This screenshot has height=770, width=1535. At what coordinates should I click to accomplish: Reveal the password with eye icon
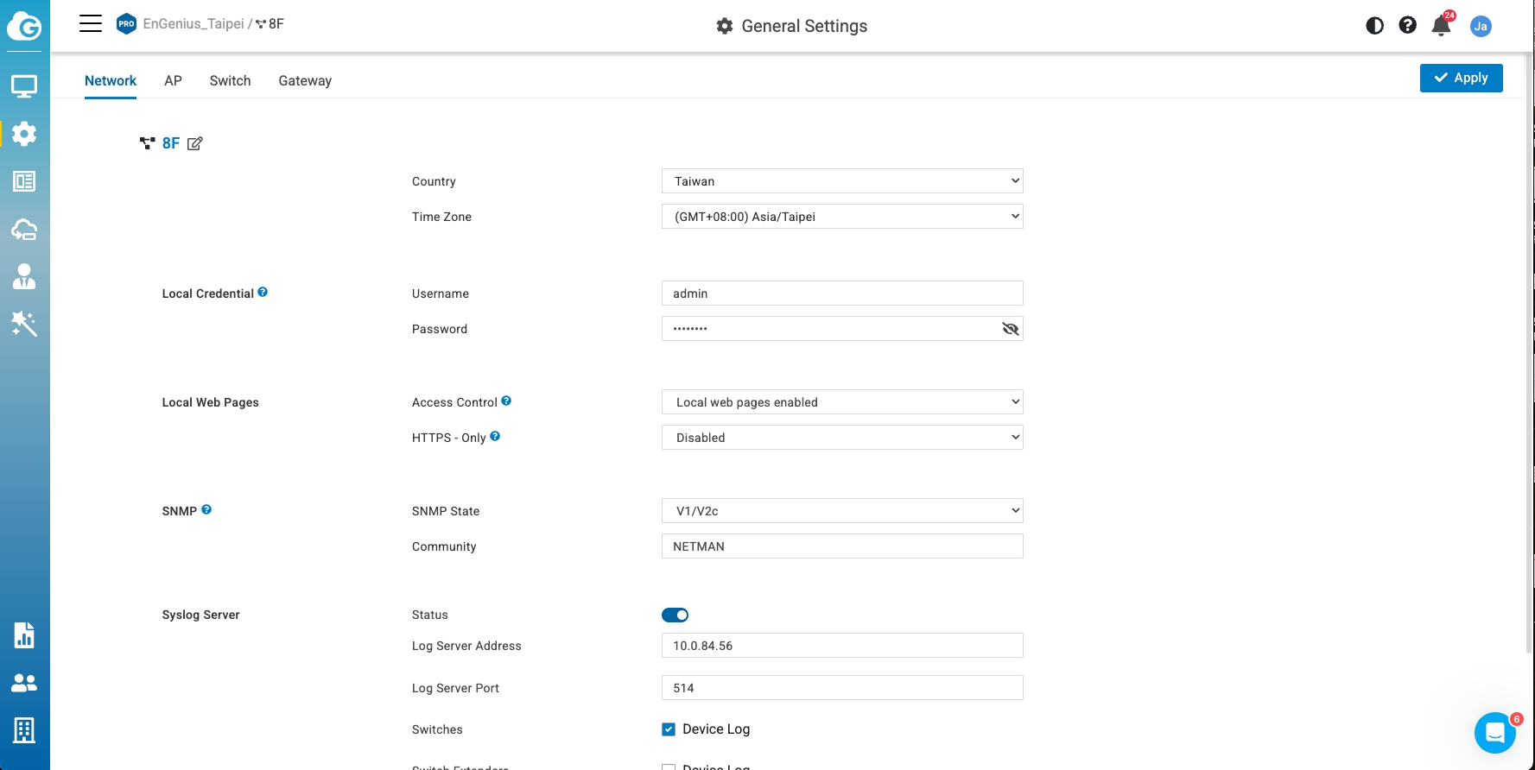pos(1010,329)
